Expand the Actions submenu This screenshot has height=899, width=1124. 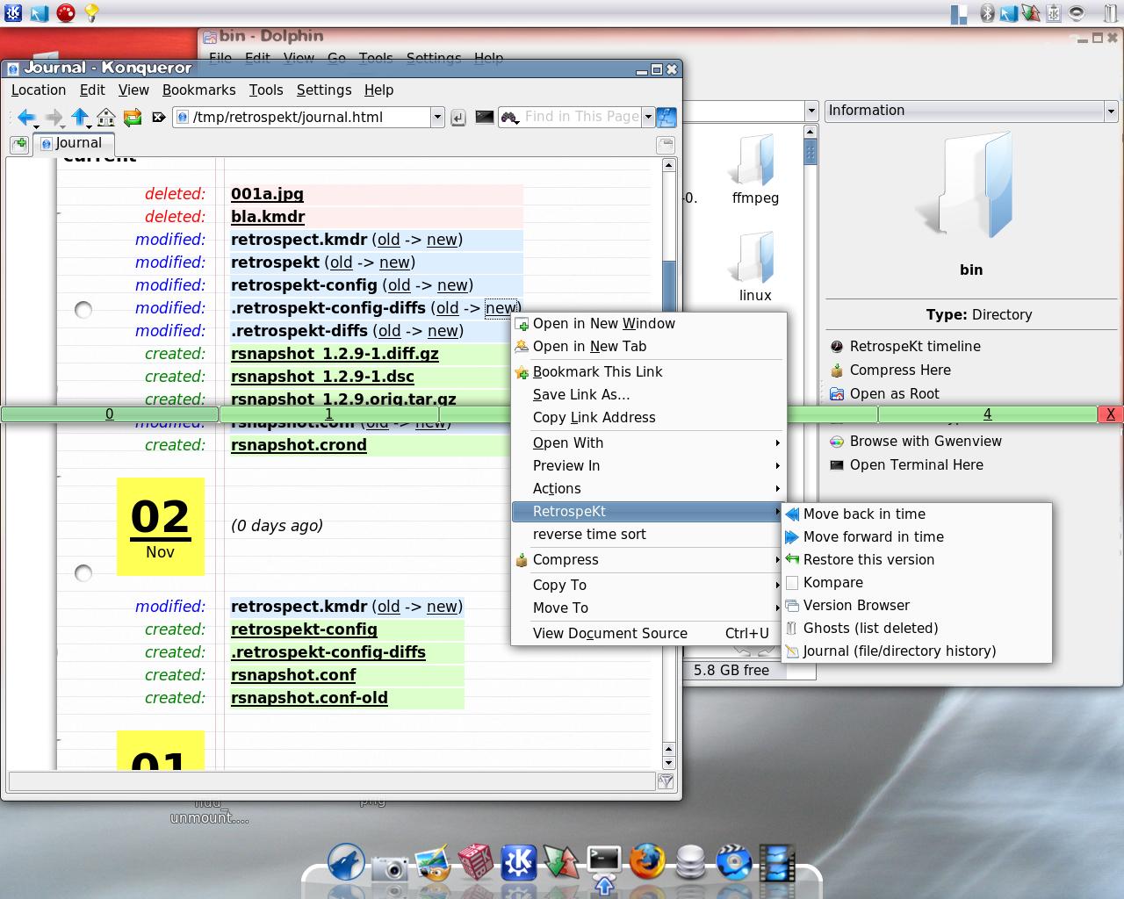tap(648, 489)
